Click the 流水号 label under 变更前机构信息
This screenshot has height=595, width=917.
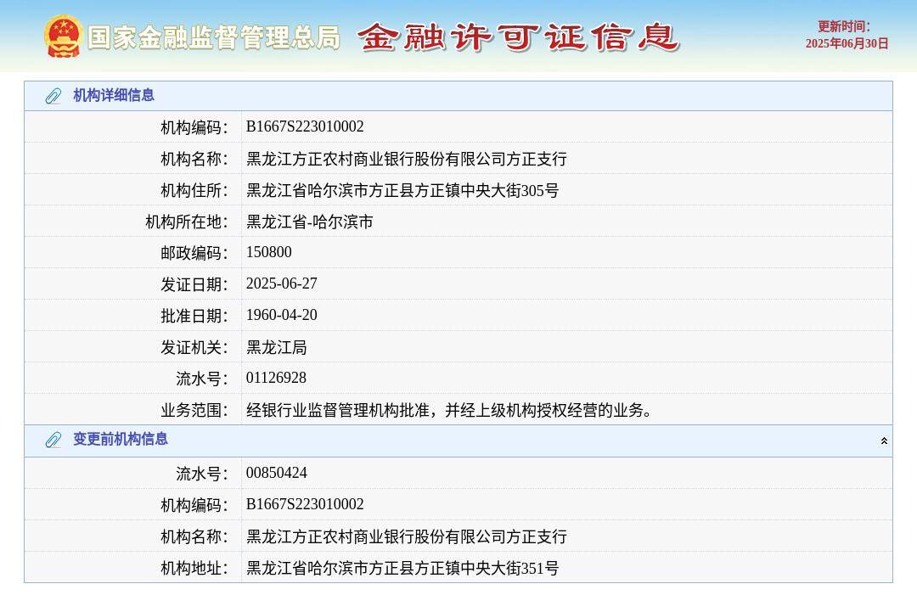(x=202, y=474)
